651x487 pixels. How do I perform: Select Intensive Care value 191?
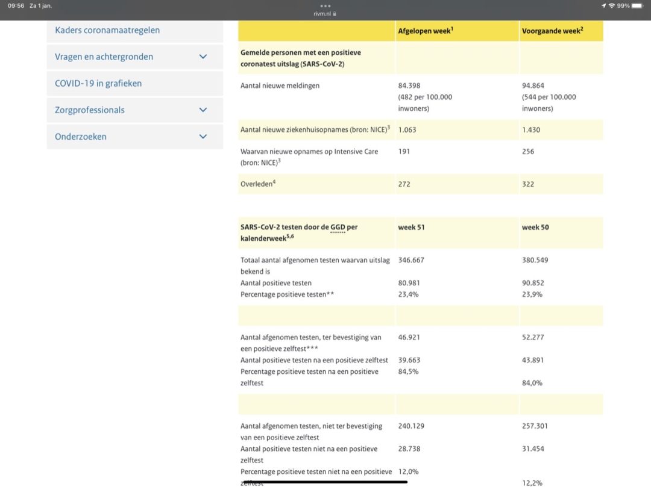coord(404,152)
